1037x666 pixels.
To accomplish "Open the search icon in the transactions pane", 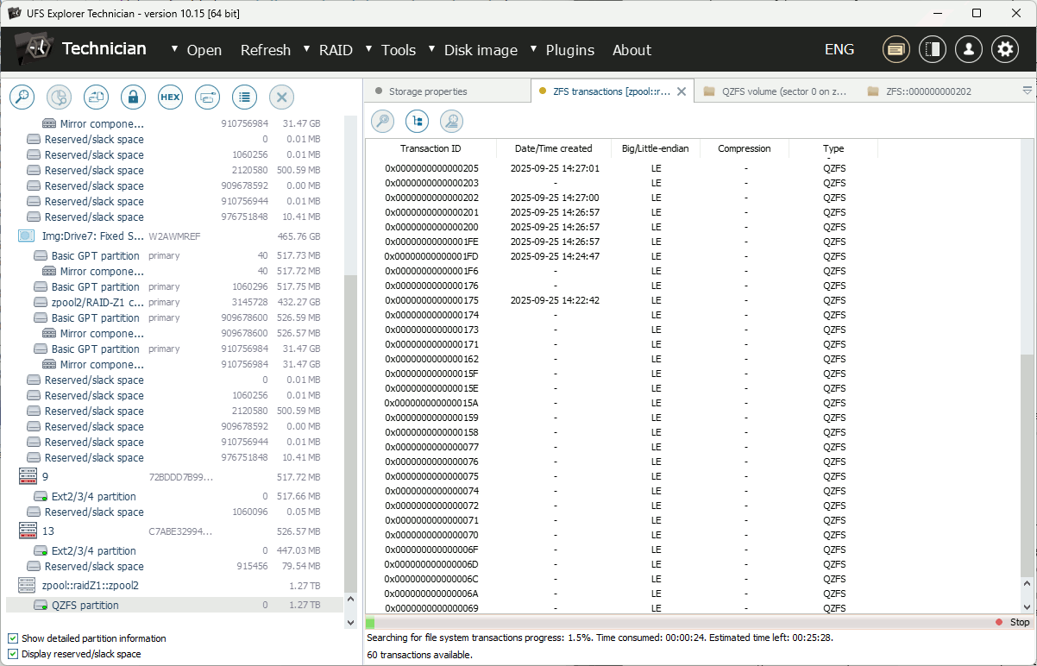I will coord(382,121).
